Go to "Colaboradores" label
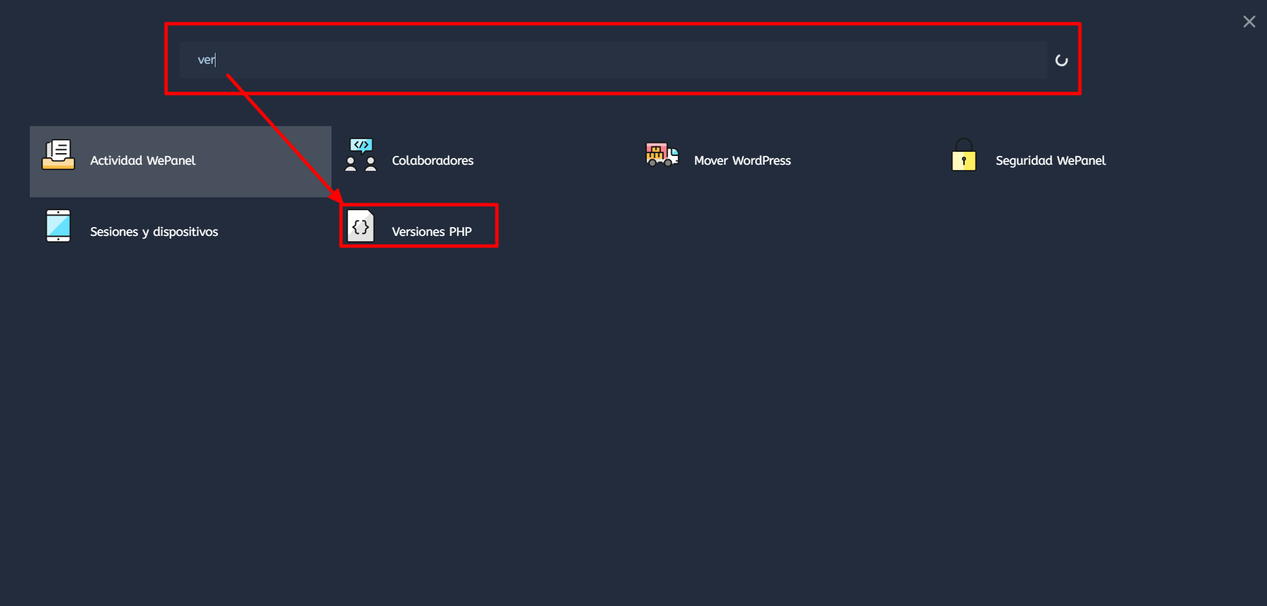This screenshot has height=606, width=1267. 433,161
